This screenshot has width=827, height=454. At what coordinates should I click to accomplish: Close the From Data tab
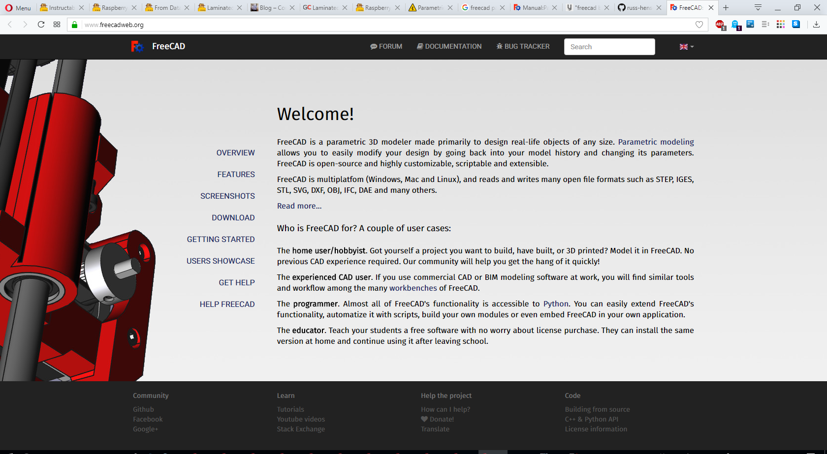pyautogui.click(x=187, y=8)
